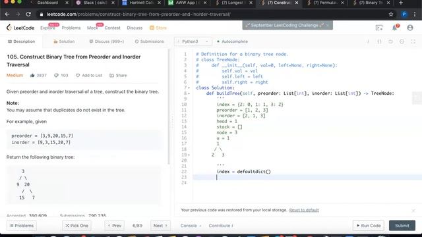Click the Run Code button
The image size is (422, 237).
point(369,225)
